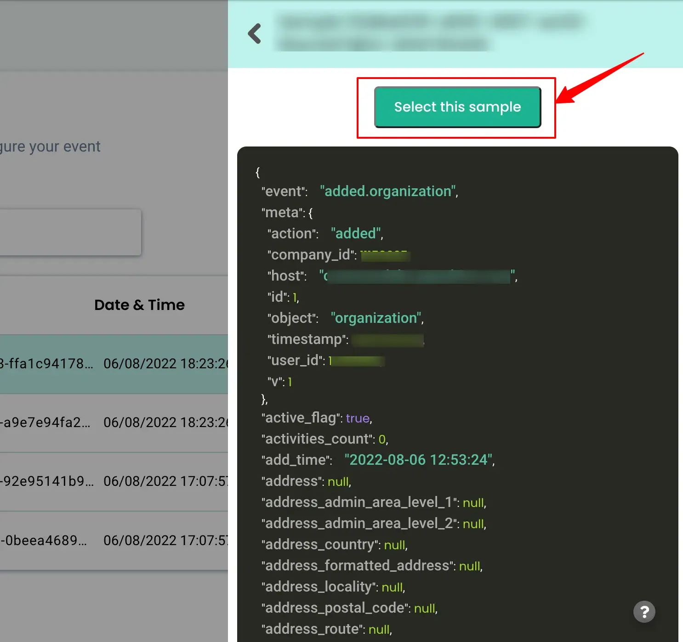Select the row with ID 92e95141b9
683x642 pixels.
tap(114, 481)
